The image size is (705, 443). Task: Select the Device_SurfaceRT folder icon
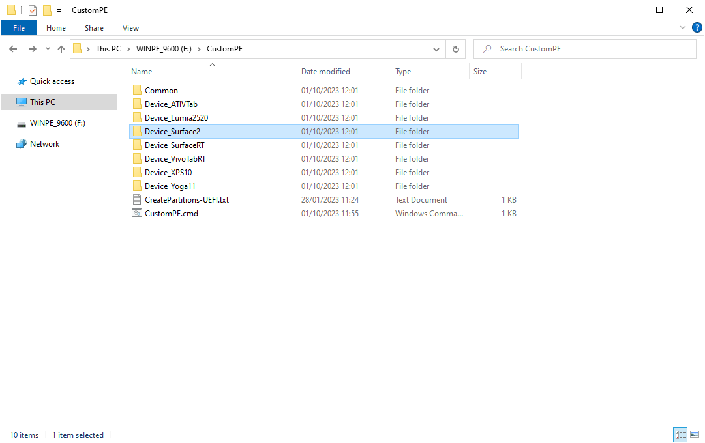(137, 145)
